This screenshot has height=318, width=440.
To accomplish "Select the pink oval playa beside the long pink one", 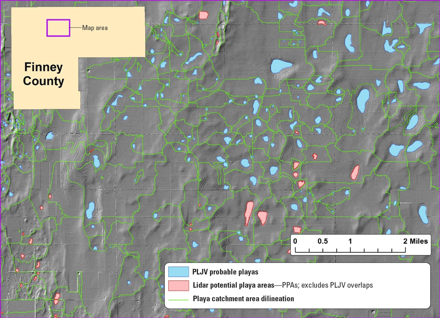I will click(263, 217).
